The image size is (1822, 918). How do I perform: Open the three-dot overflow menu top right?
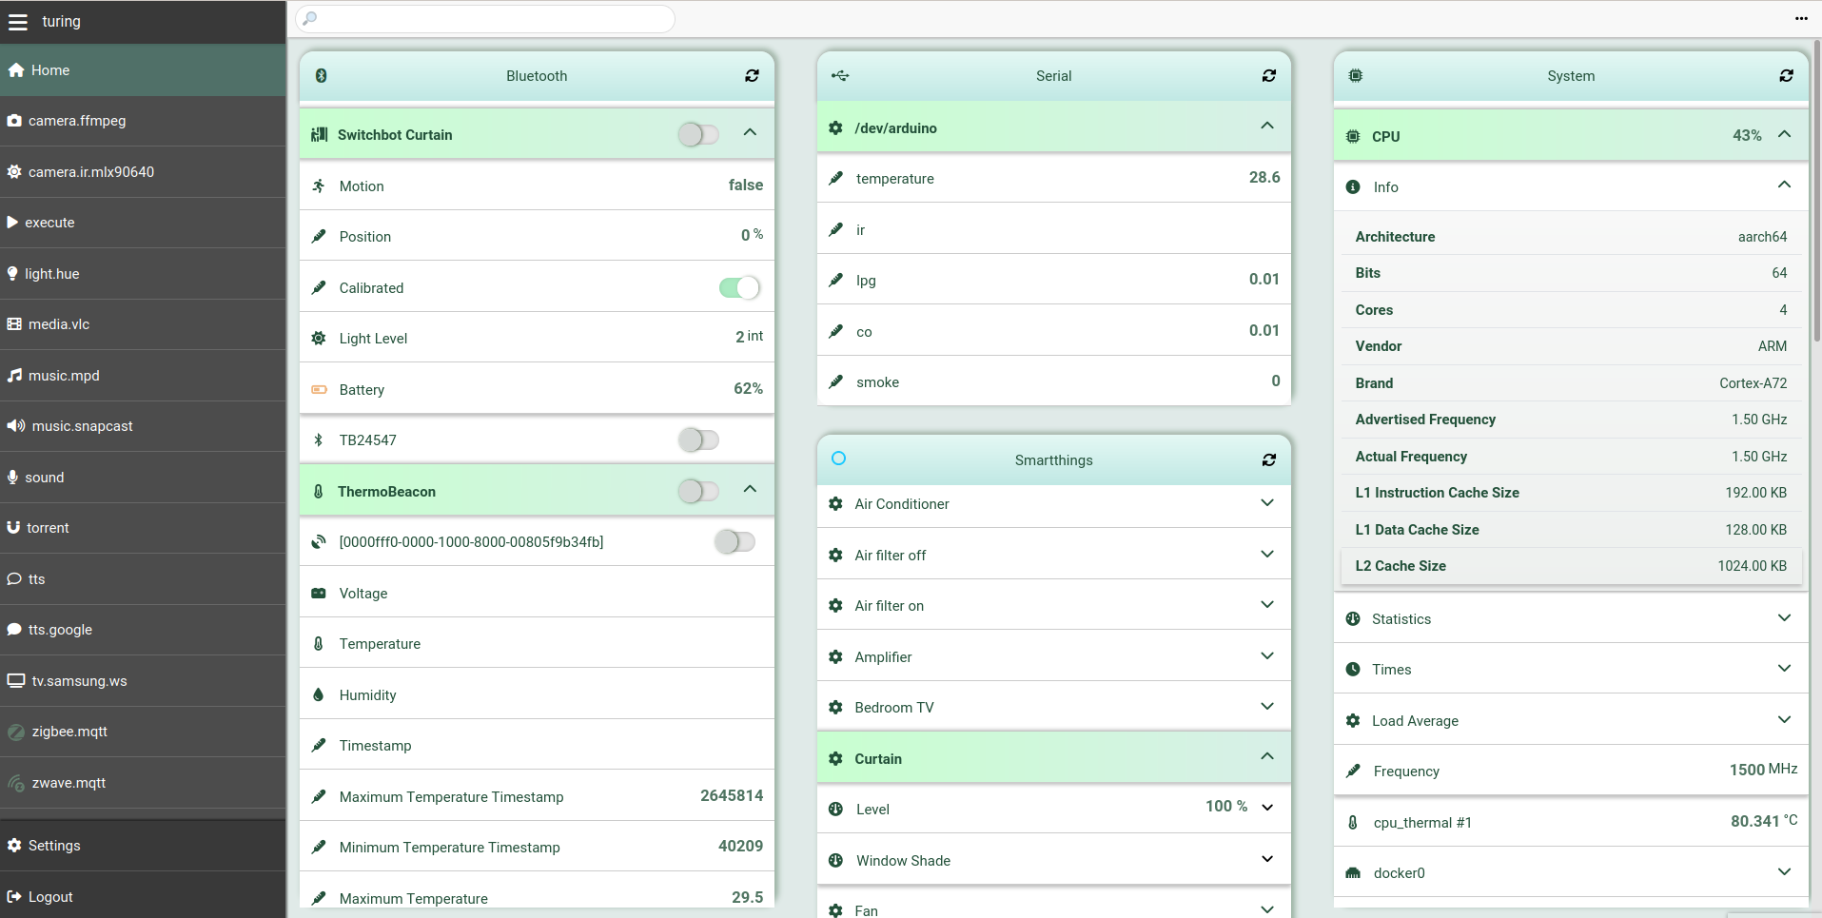[x=1802, y=19]
